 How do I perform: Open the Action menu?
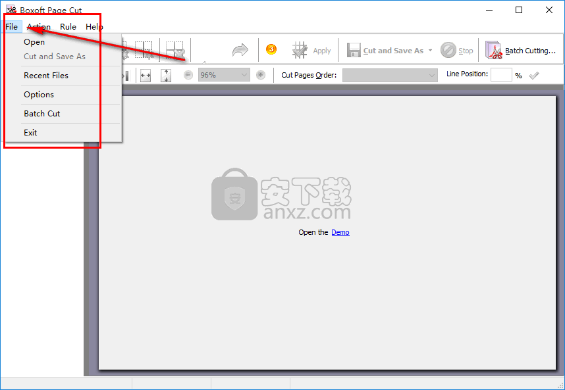click(x=39, y=26)
